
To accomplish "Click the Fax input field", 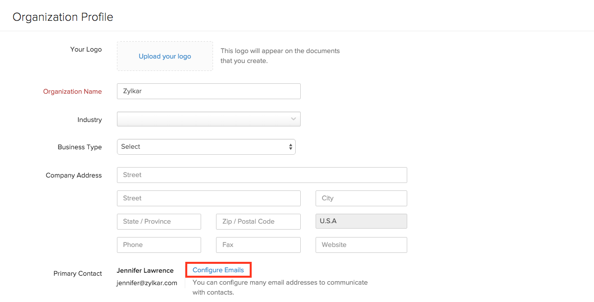I will coord(258,244).
